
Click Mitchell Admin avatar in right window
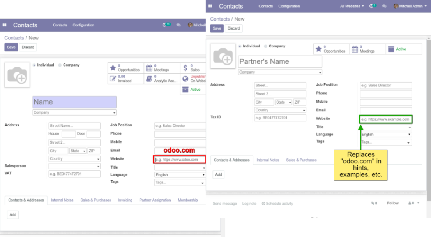[x=396, y=6]
